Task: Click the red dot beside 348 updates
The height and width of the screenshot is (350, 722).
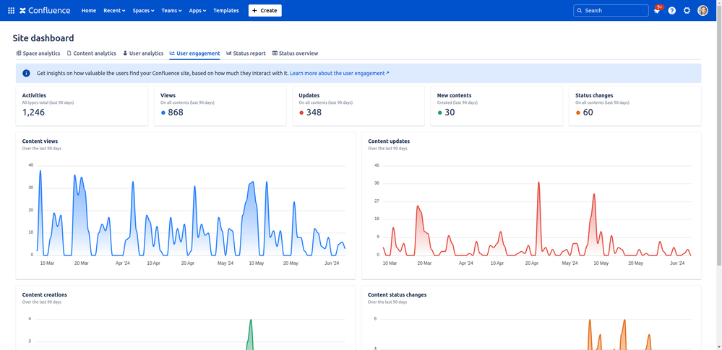Action: 301,113
